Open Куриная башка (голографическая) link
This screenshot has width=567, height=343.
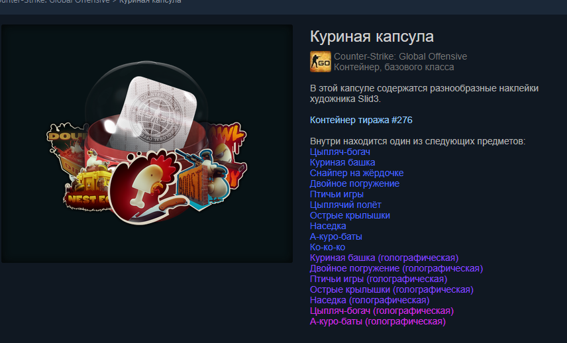[384, 258]
